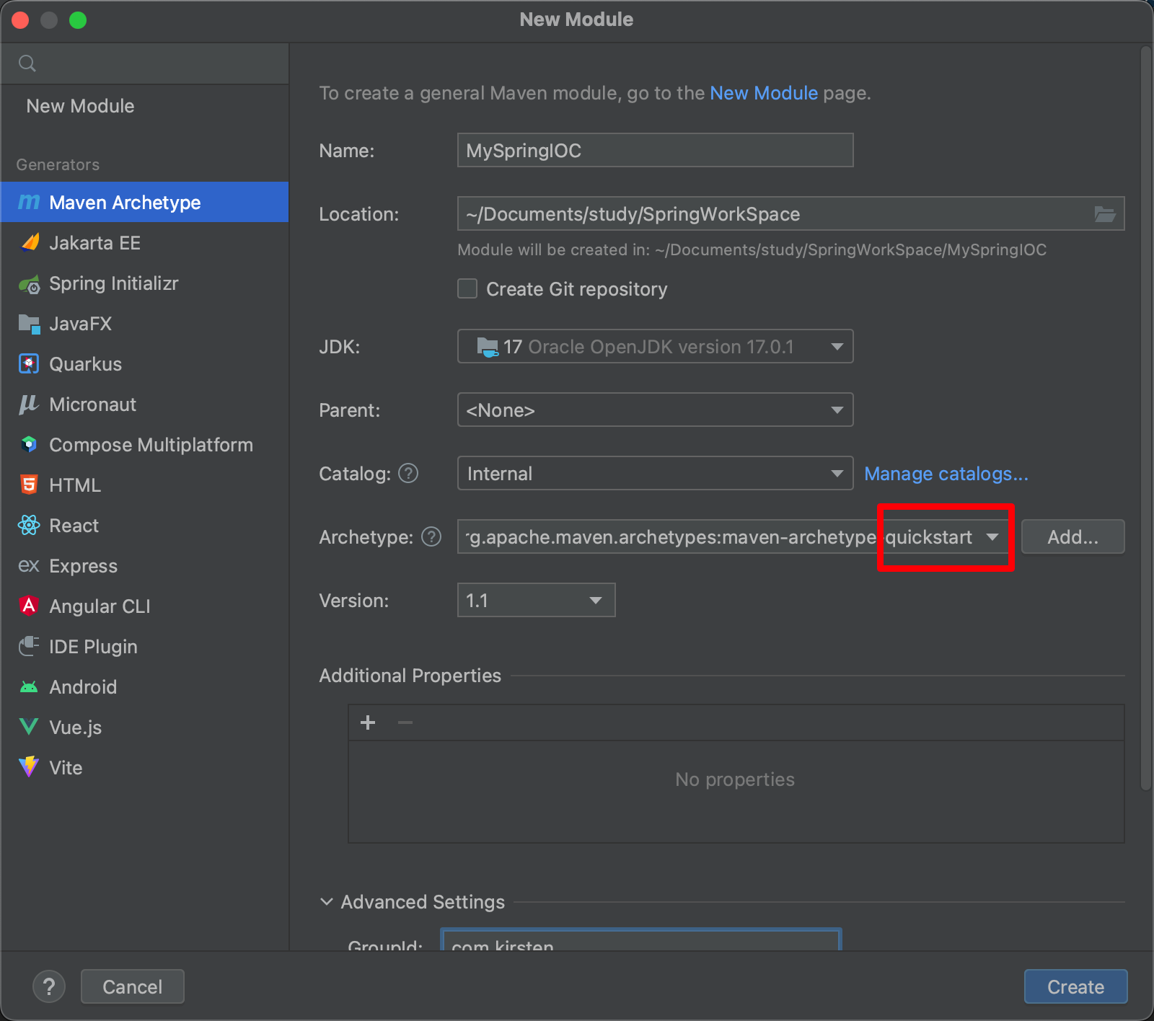This screenshot has width=1154, height=1021.
Task: Click the Add... archetype button
Action: (1072, 536)
